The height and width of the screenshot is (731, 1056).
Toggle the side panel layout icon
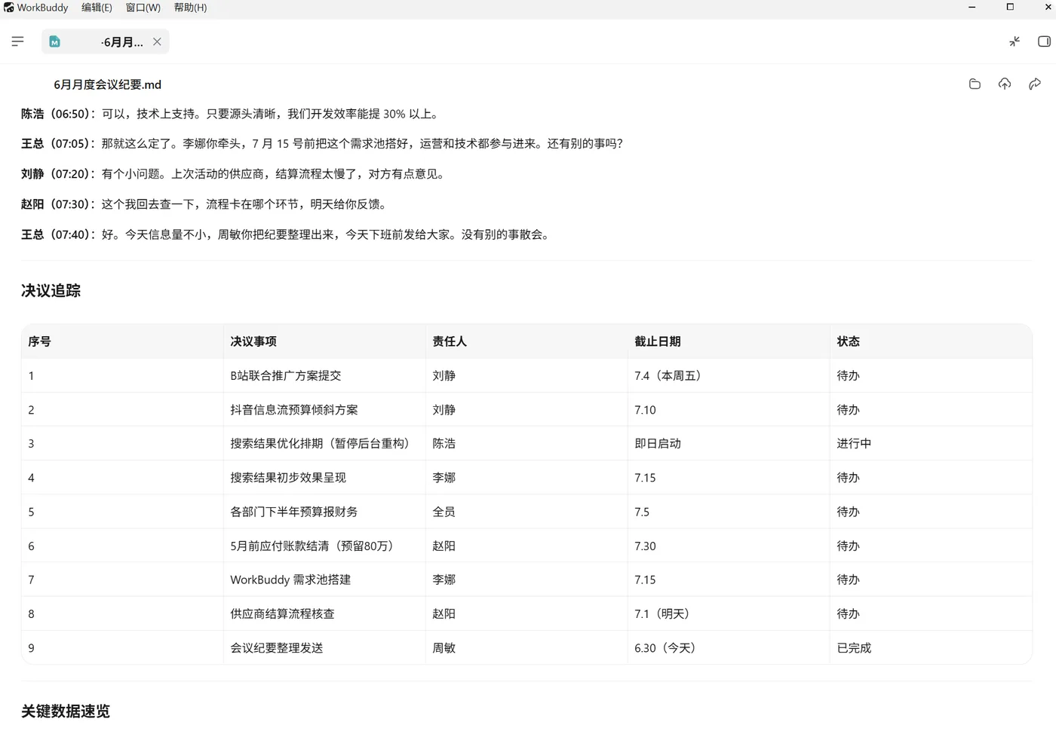point(1044,41)
